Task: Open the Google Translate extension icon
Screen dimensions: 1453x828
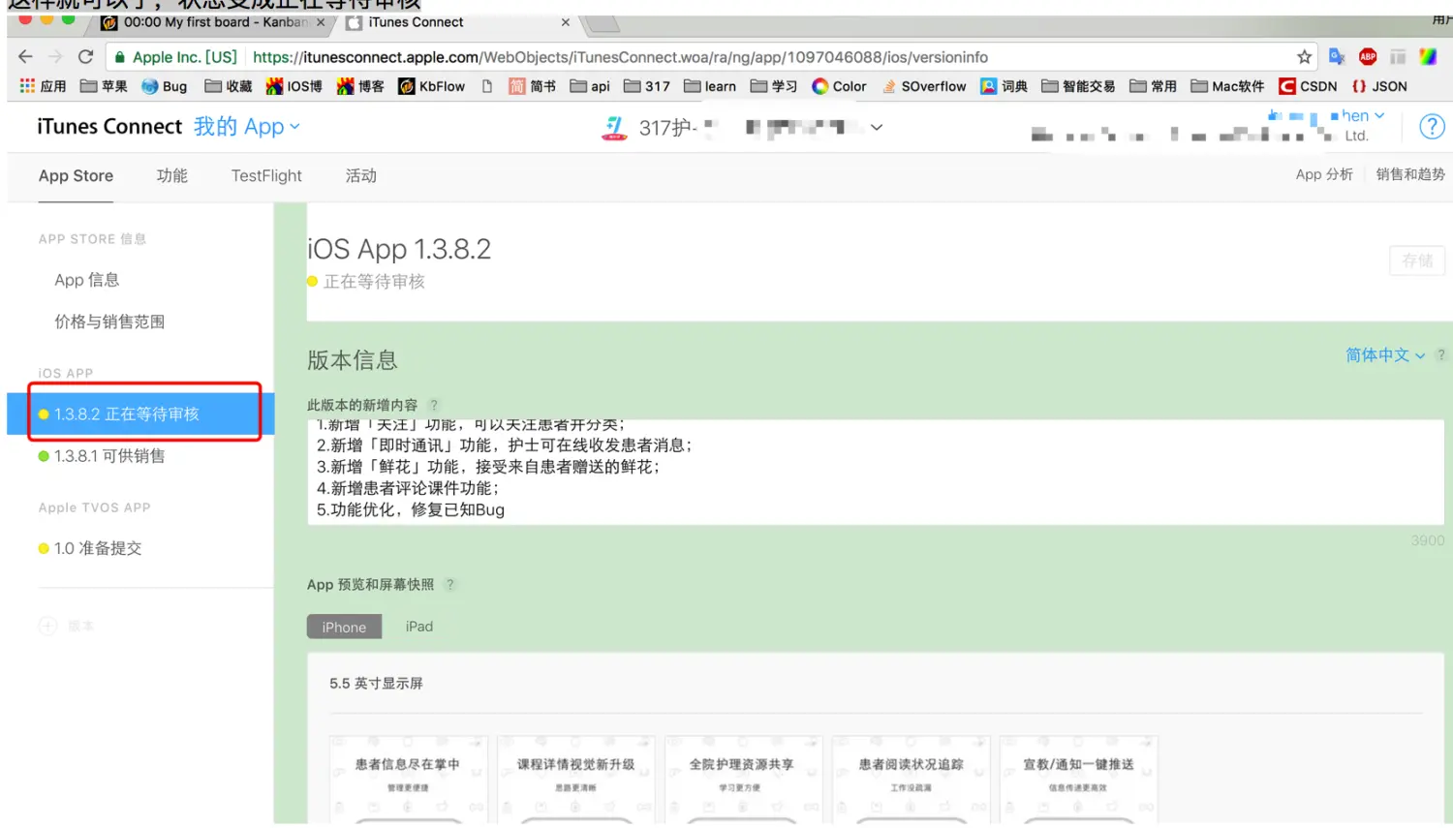Action: click(1337, 57)
